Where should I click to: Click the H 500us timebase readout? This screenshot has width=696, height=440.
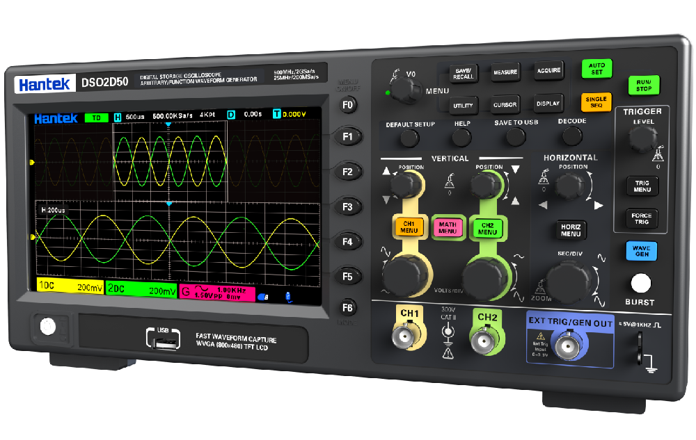click(x=129, y=117)
